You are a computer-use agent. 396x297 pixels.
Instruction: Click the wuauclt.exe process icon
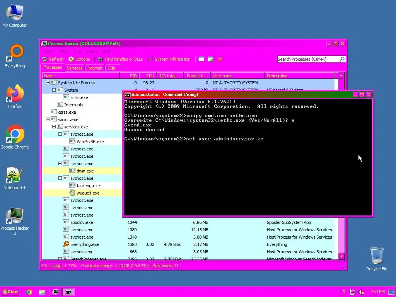pos(72,193)
